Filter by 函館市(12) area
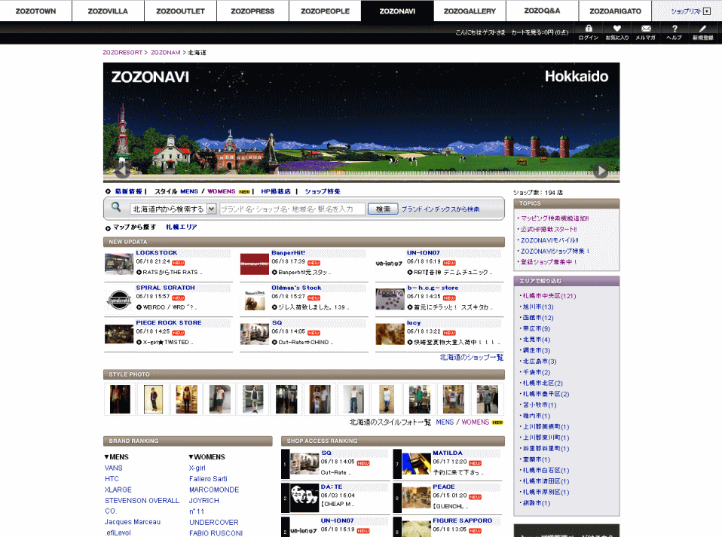This screenshot has height=537, width=722. point(538,318)
